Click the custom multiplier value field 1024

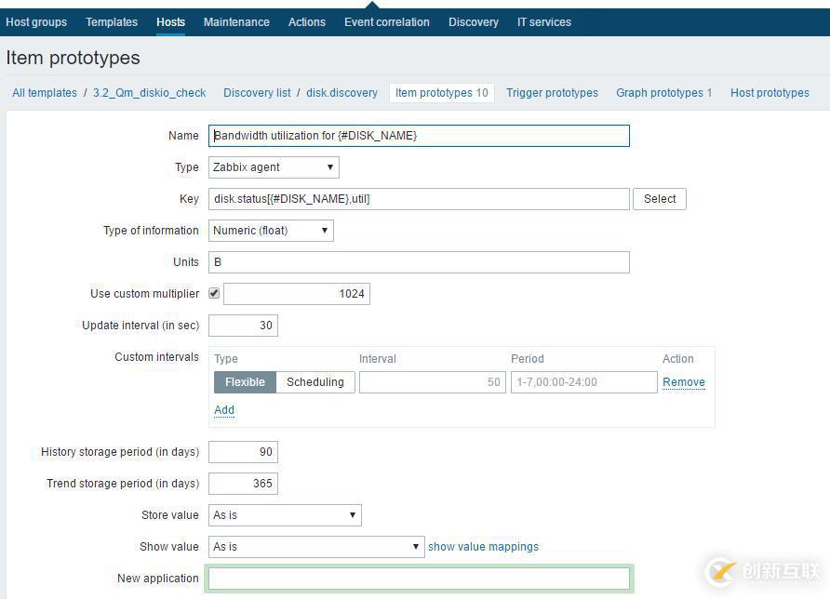pyautogui.click(x=297, y=294)
